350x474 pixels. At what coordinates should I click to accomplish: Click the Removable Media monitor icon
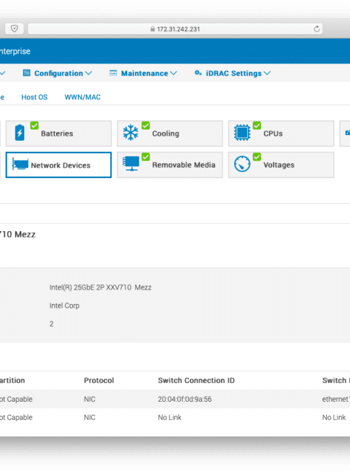coord(131,163)
